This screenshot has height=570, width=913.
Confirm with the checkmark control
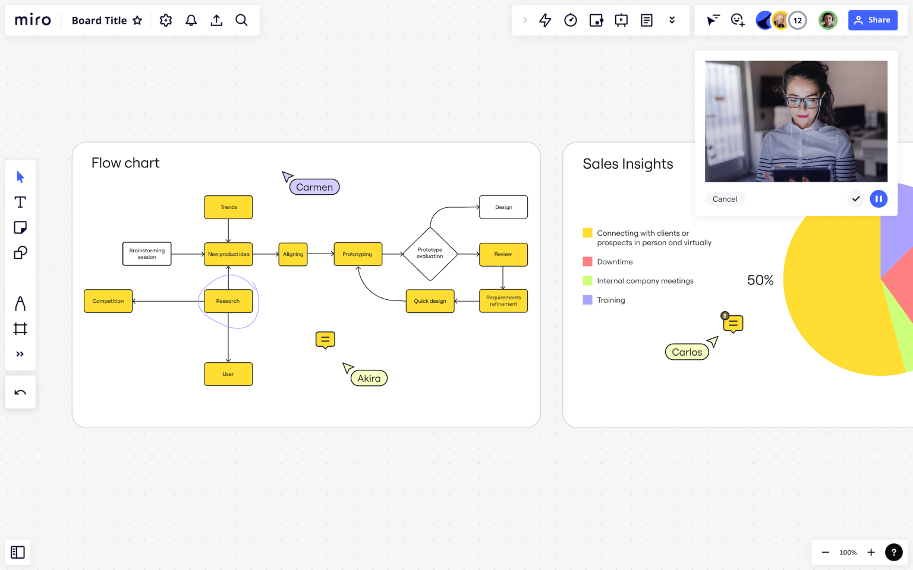point(856,199)
